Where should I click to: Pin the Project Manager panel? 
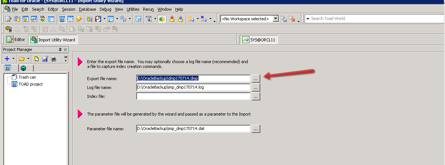click(x=60, y=49)
